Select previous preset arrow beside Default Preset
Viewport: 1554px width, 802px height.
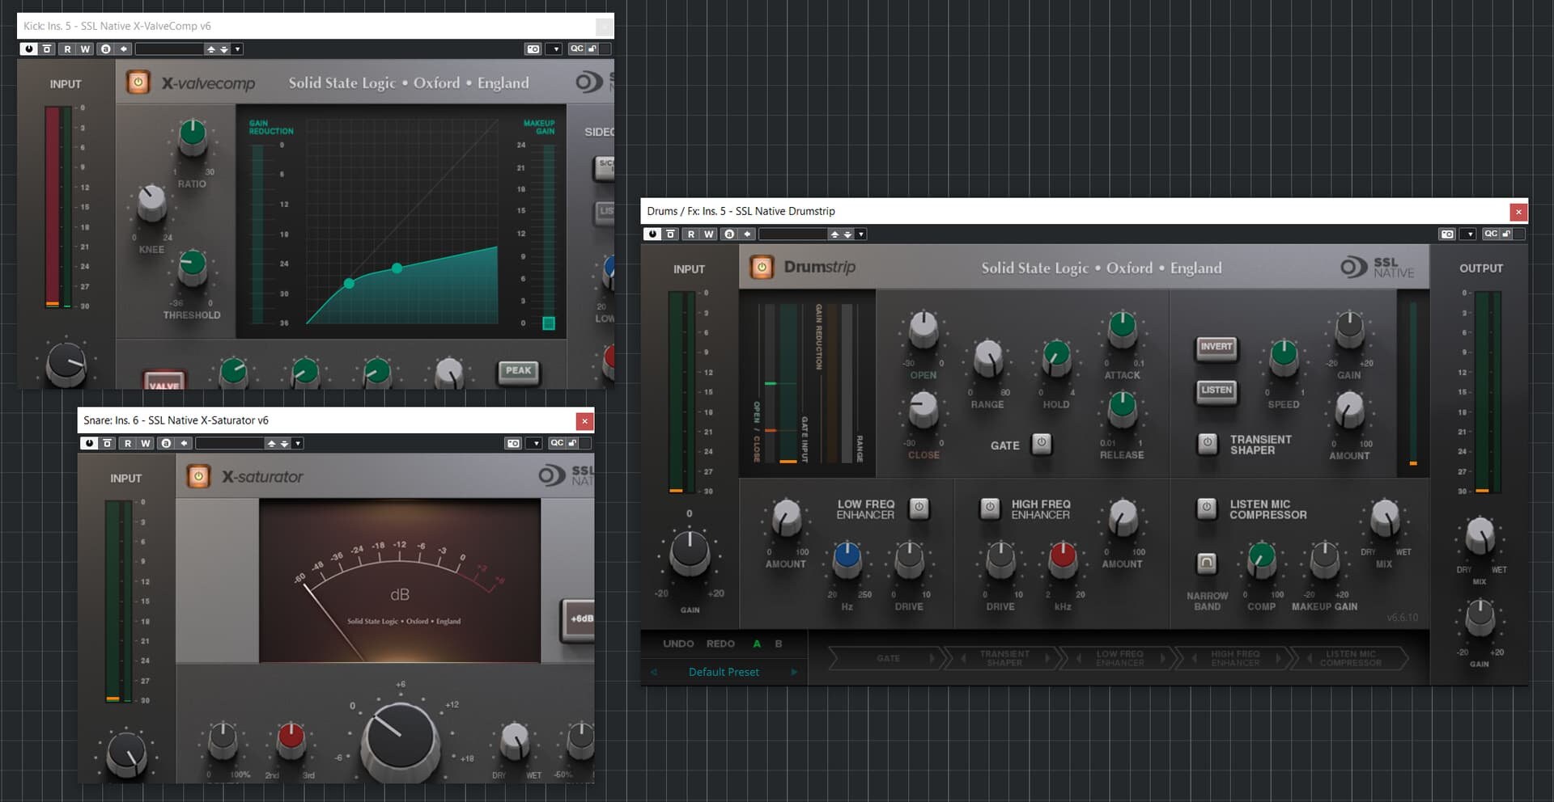(x=654, y=672)
